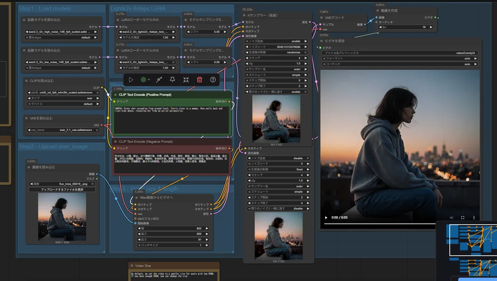Delete selected node with red trash icon
Image resolution: width=497 pixels, height=281 pixels.
pos(200,79)
